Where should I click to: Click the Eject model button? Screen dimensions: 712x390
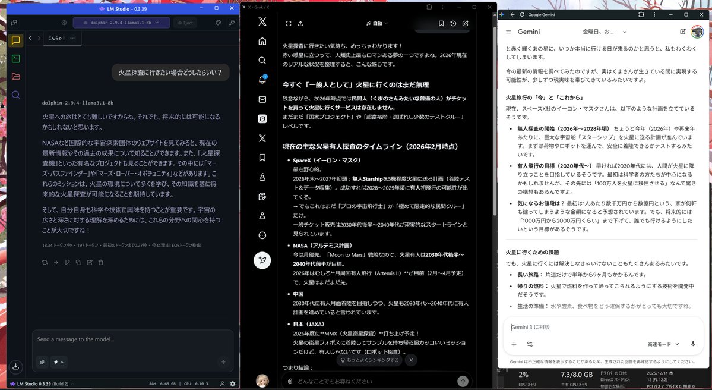coord(185,23)
